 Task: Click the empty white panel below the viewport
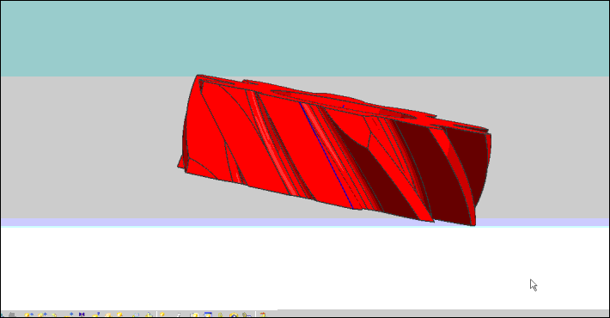305,268
